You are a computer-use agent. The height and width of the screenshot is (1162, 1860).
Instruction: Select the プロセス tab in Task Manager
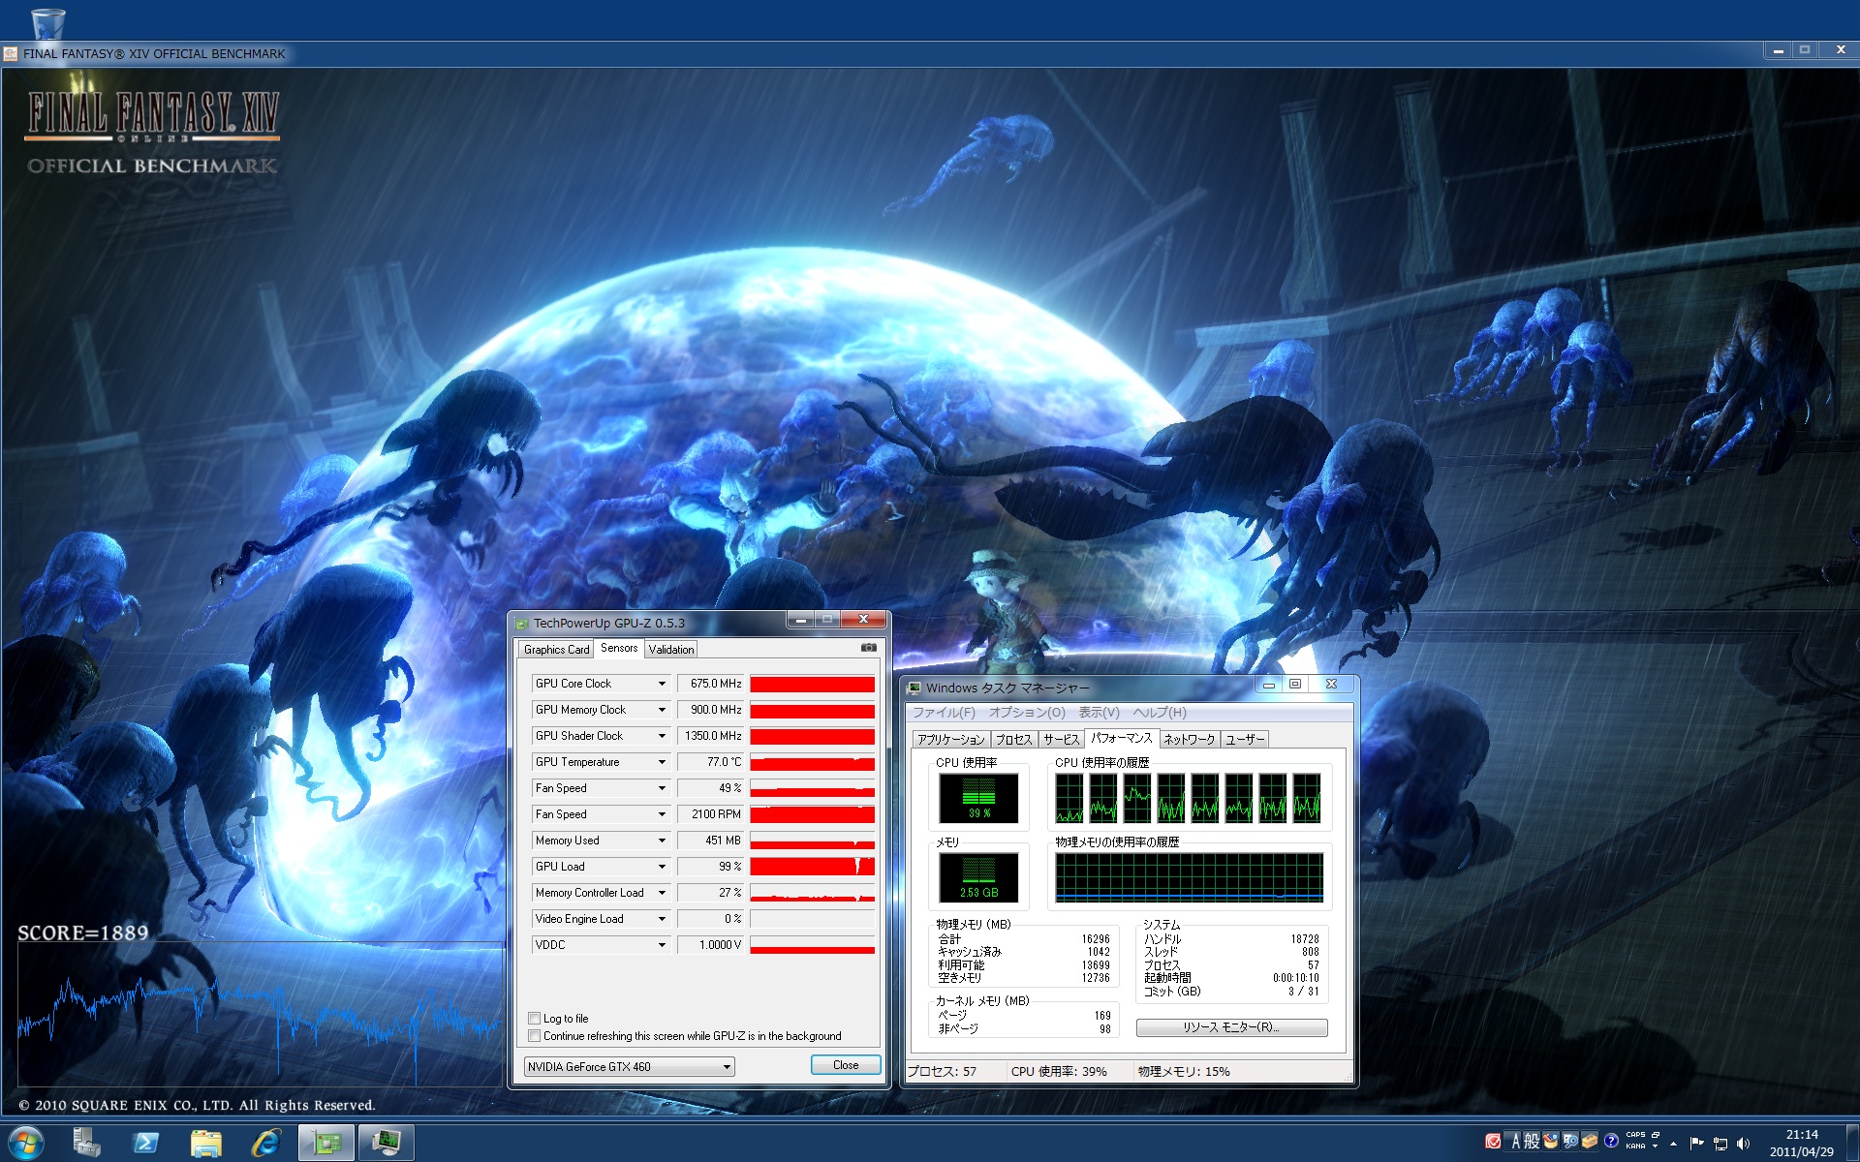pyautogui.click(x=1013, y=739)
